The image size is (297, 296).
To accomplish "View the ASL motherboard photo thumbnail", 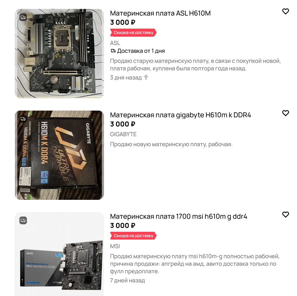I will pyautogui.click(x=59, y=54).
